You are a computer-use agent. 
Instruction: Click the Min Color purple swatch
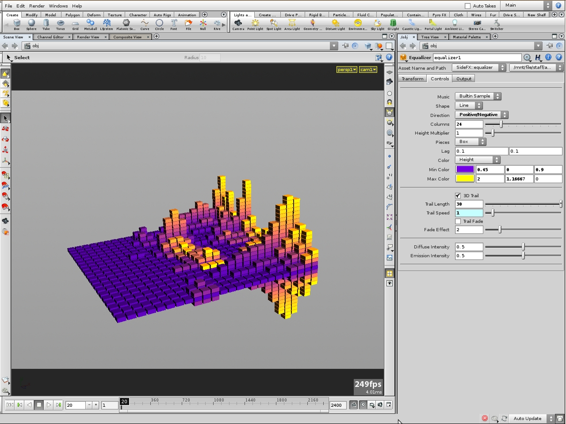click(x=465, y=169)
